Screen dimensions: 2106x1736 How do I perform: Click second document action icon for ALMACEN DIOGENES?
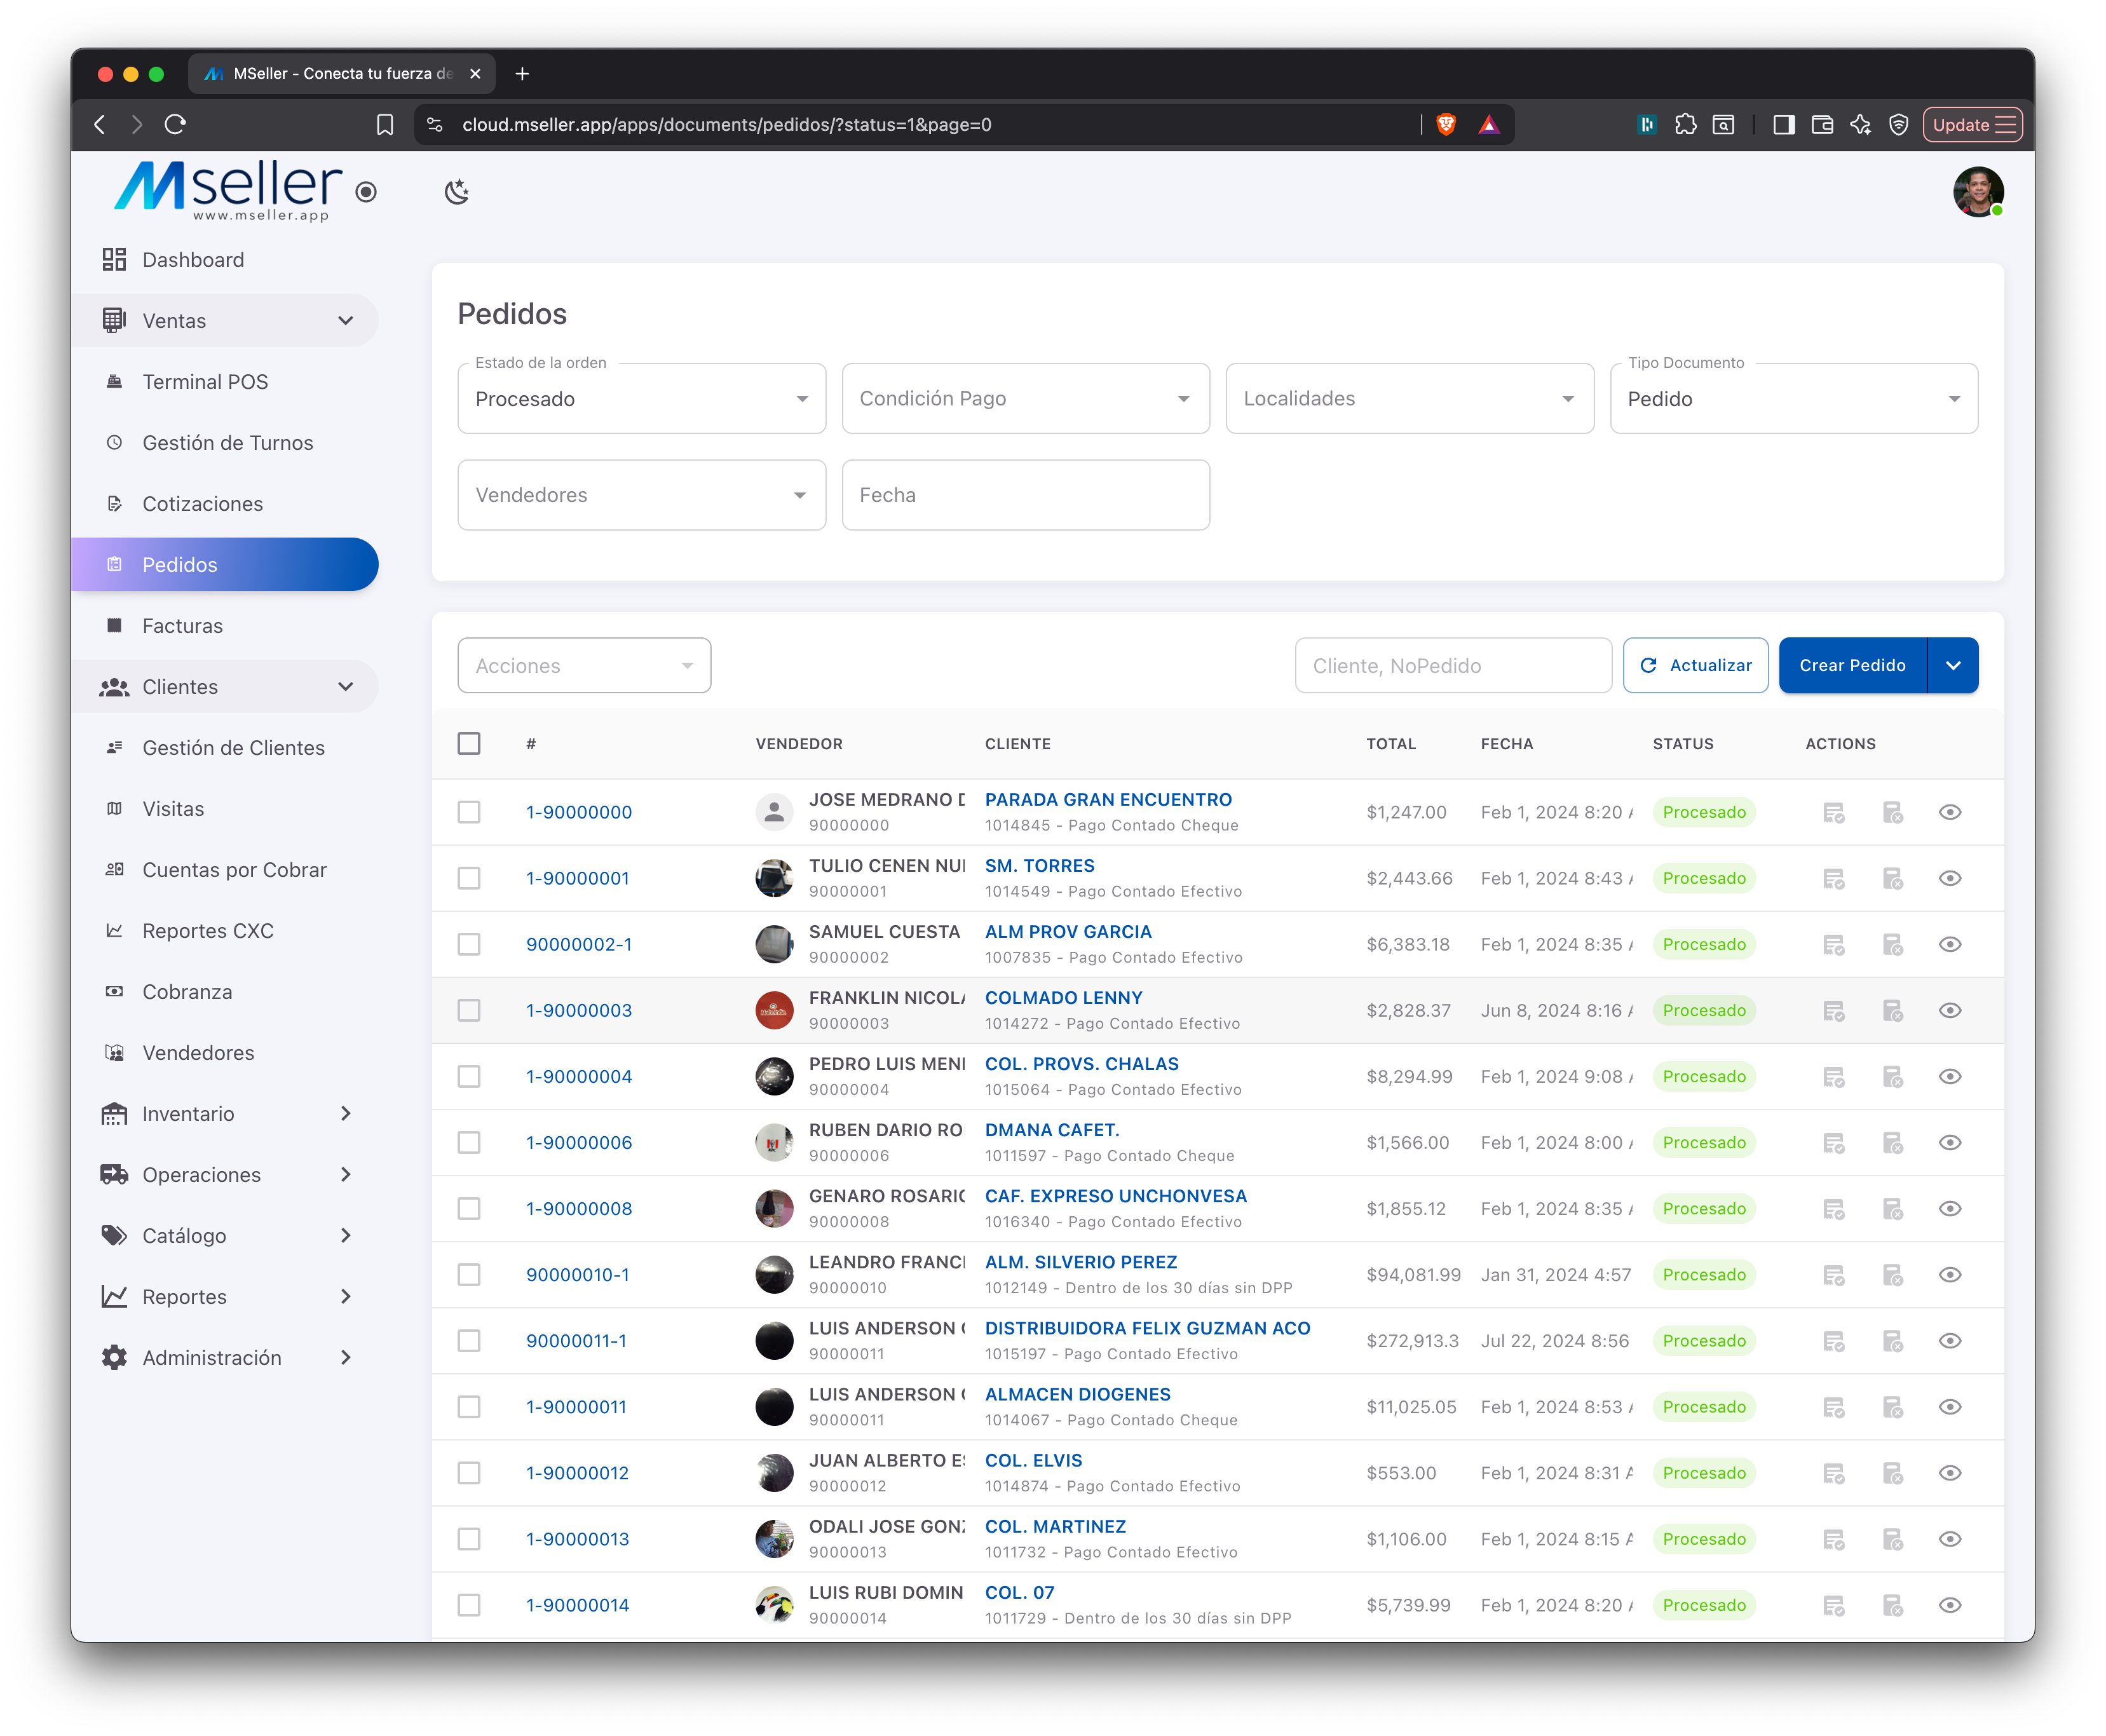pyautogui.click(x=1892, y=1406)
